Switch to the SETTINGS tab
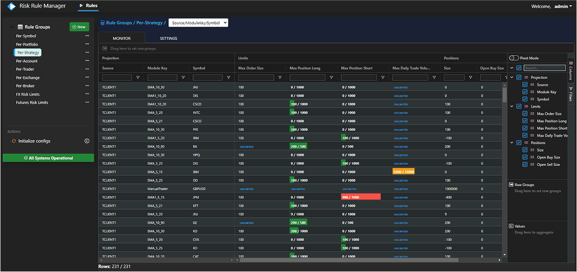Screen dimensions: 577x272 click(x=168, y=38)
